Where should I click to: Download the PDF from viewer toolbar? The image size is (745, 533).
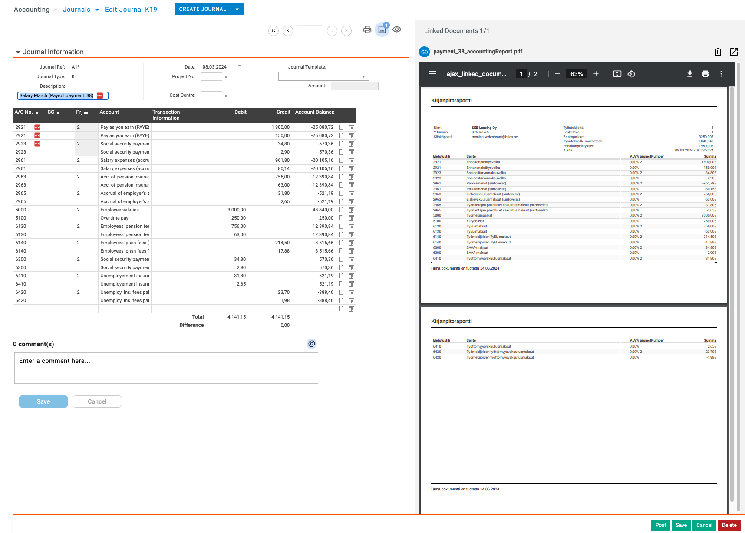[689, 74]
